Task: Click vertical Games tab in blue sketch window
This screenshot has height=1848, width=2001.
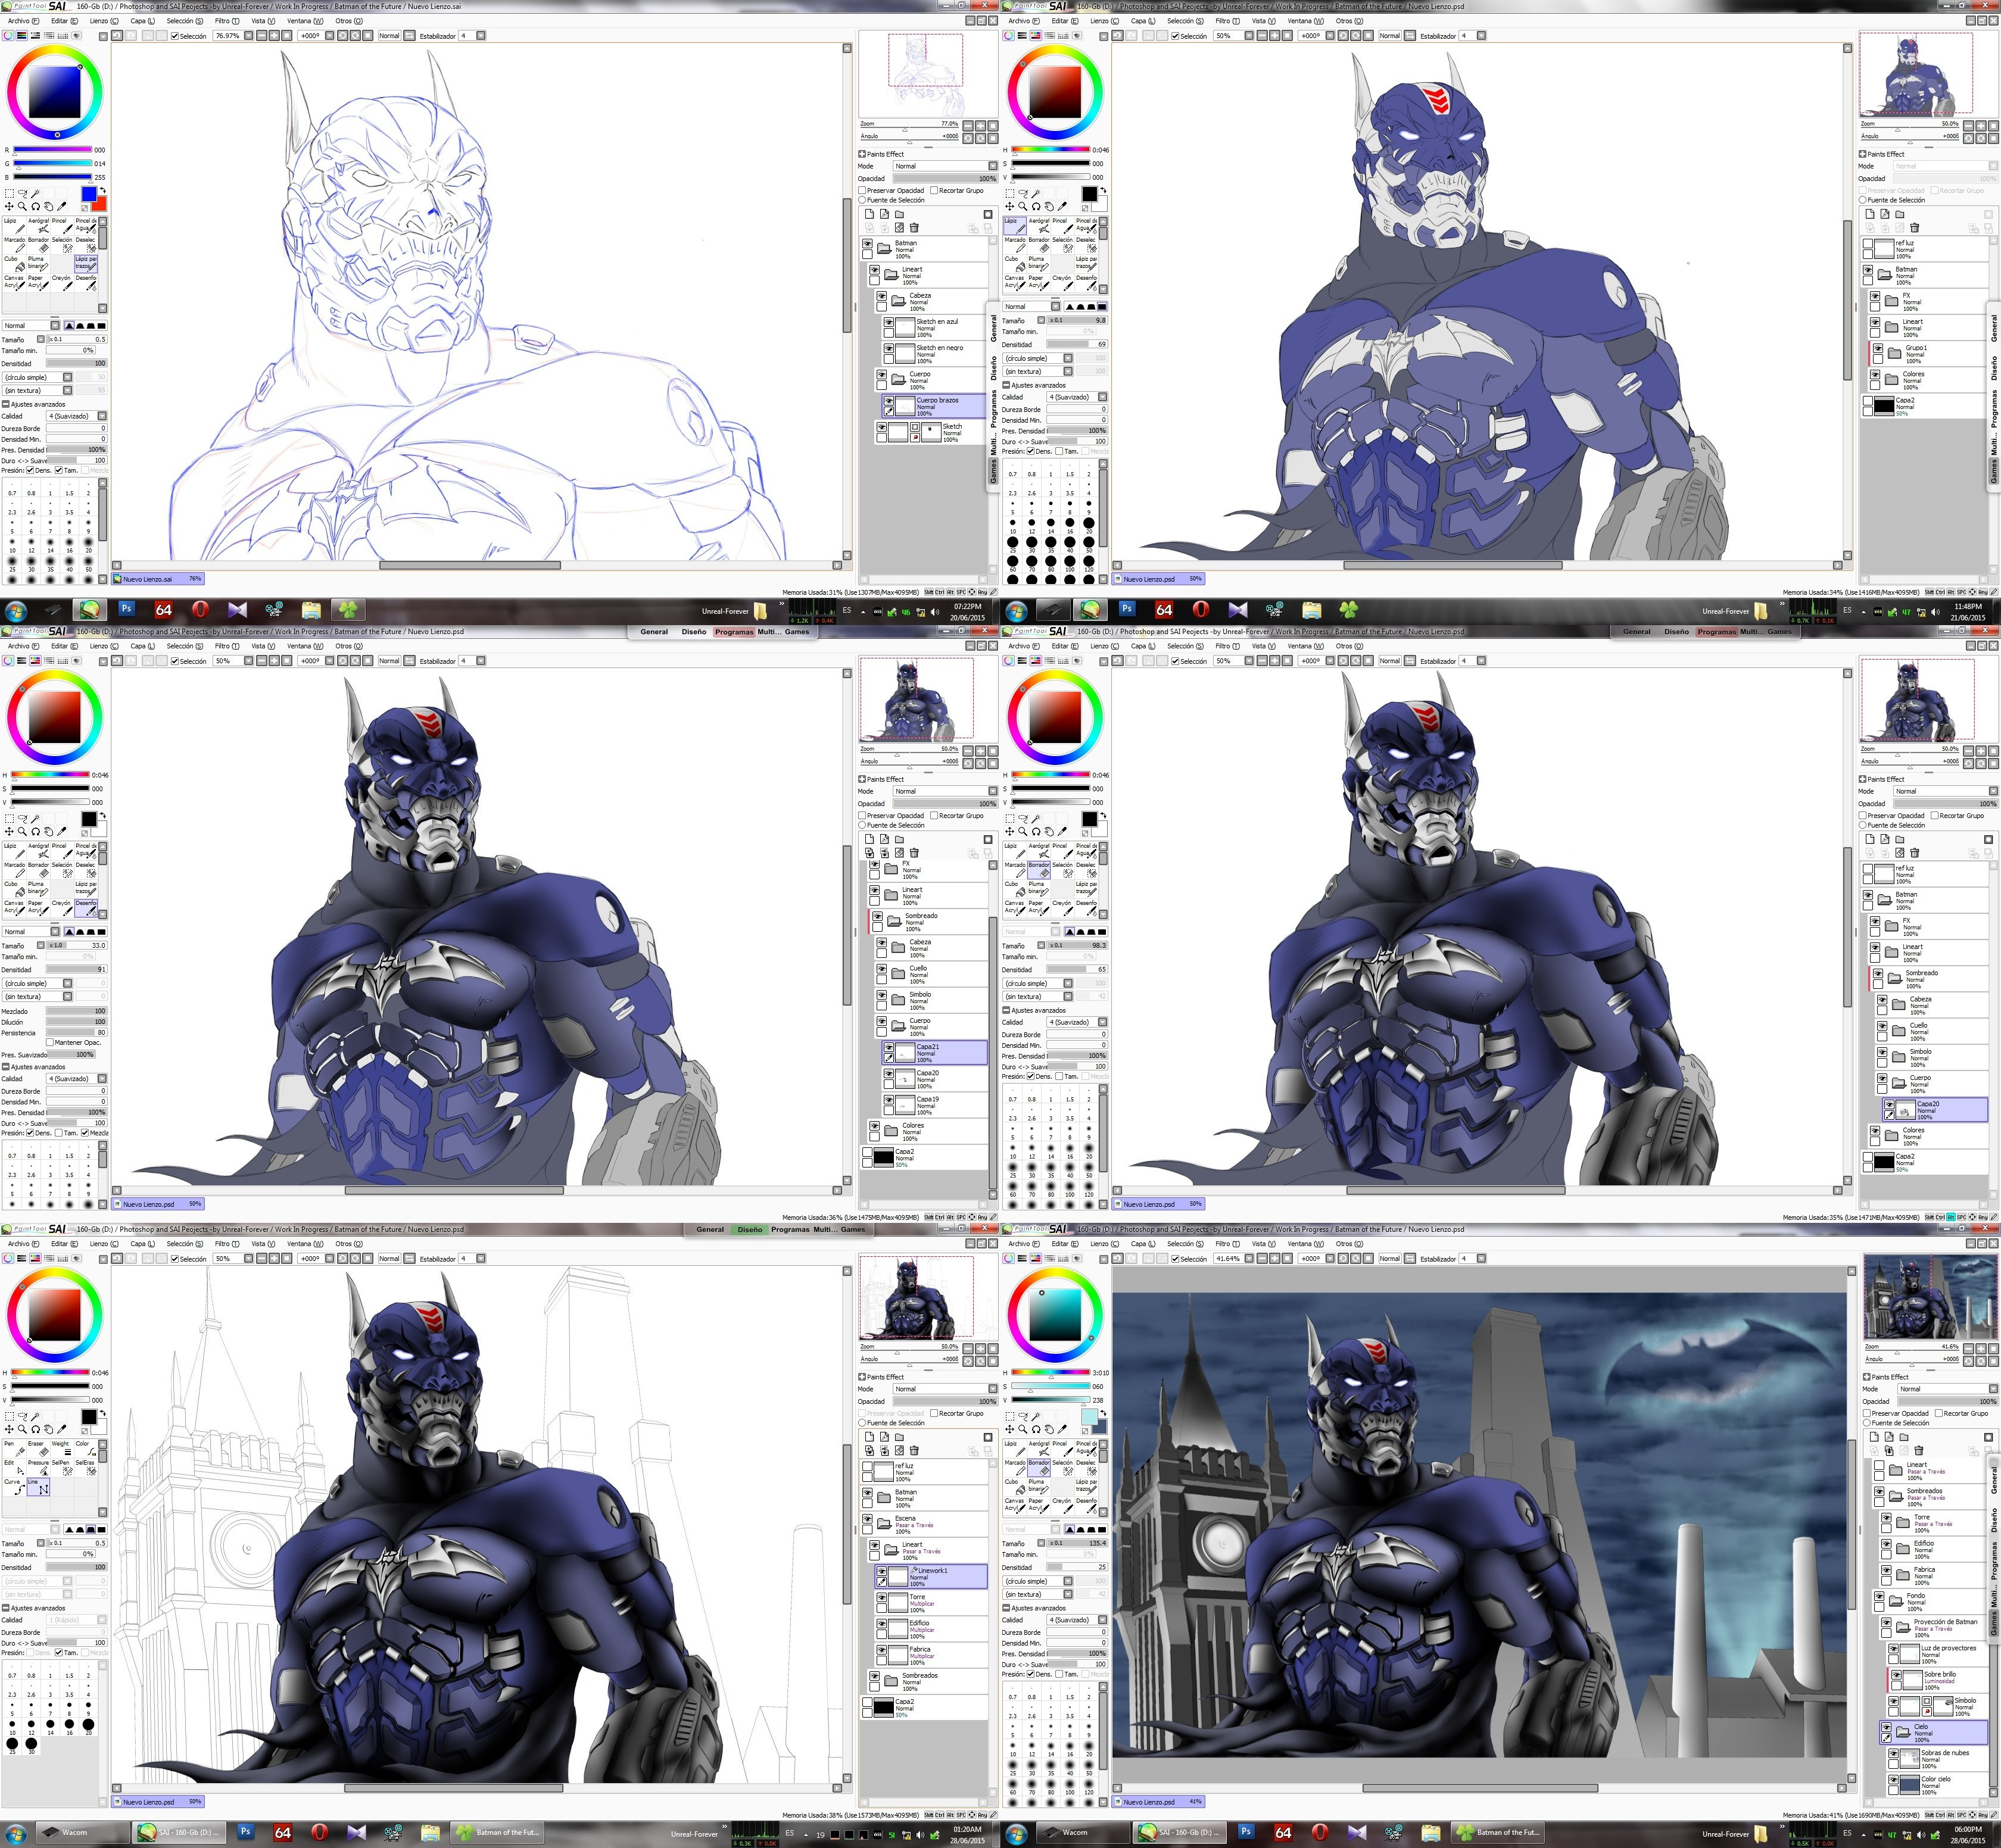Action: click(993, 472)
